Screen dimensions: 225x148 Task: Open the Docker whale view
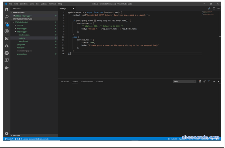[x=7, y=67]
